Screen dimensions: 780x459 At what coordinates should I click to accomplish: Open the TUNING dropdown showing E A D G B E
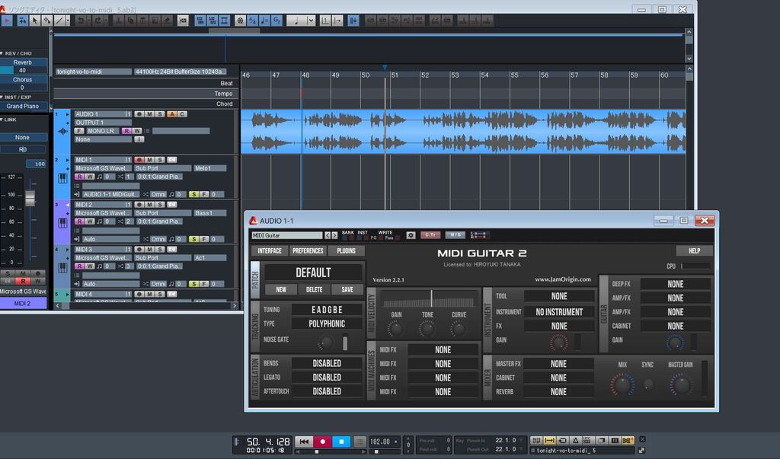[327, 310]
